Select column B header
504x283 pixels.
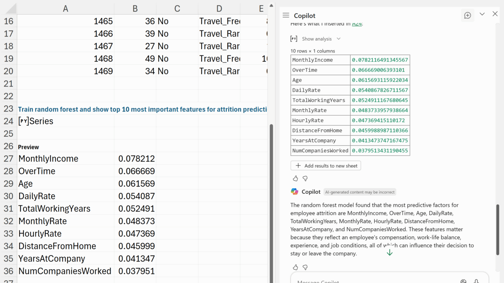135,9
